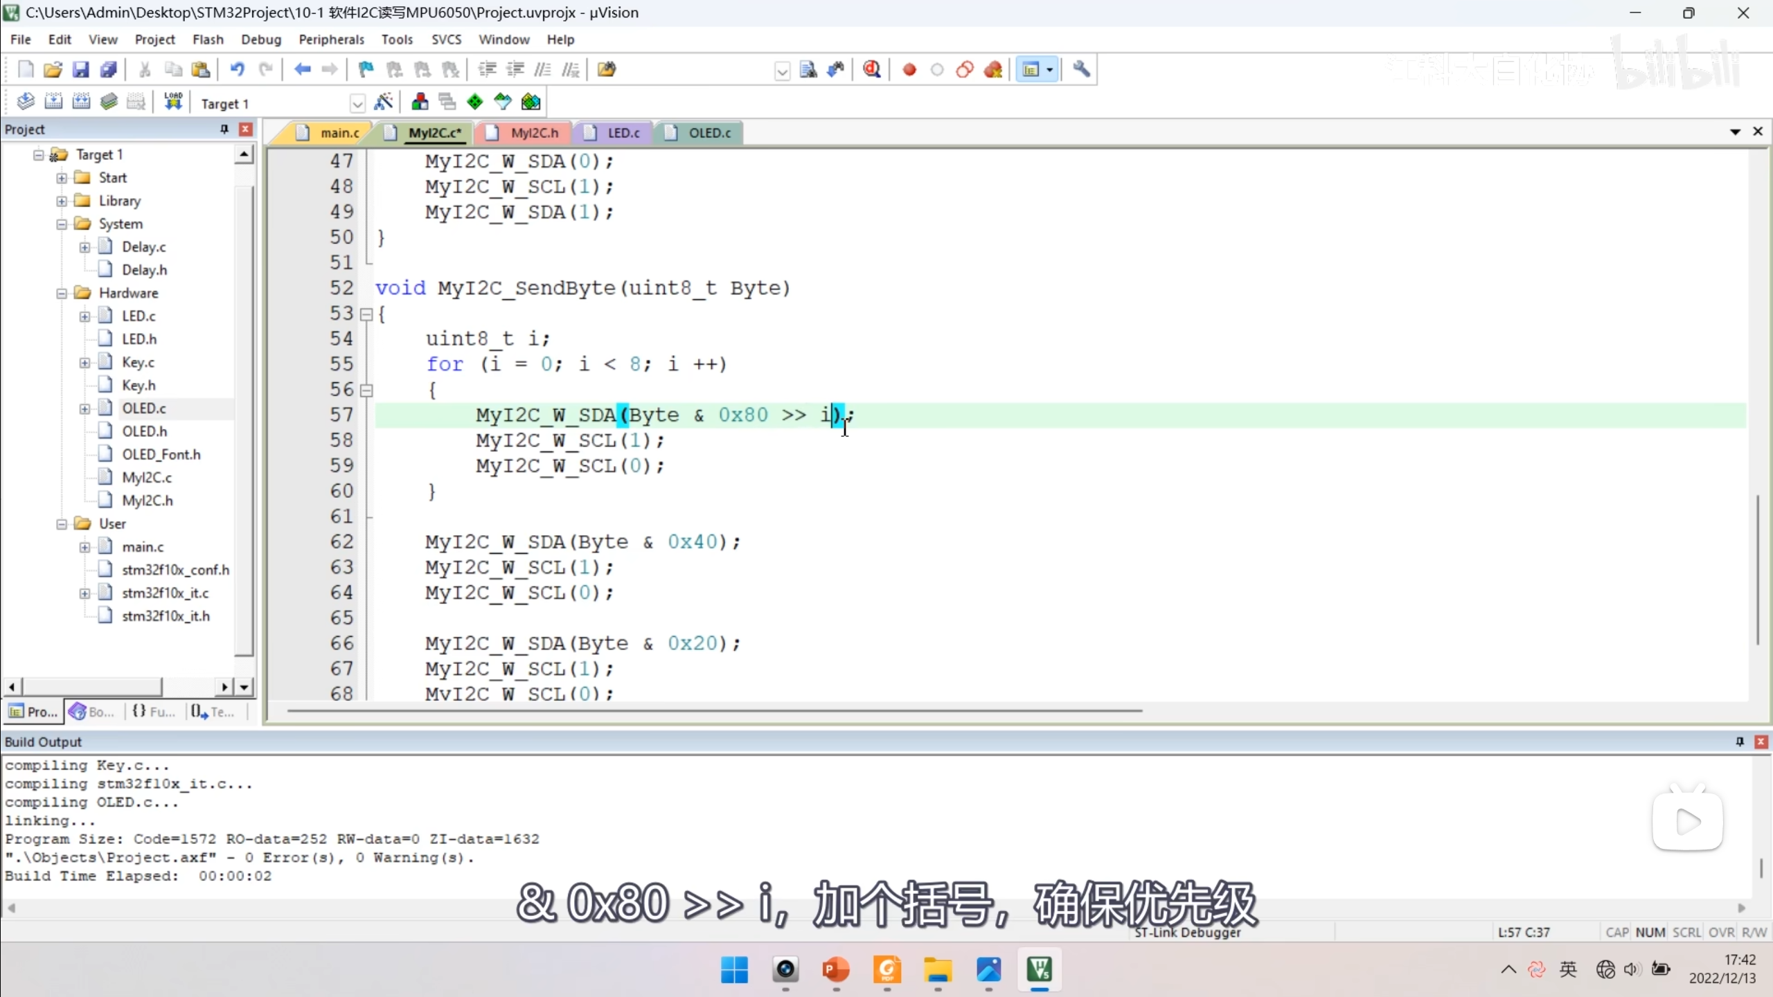
Task: Click the Save All files icon
Action: (x=109, y=69)
